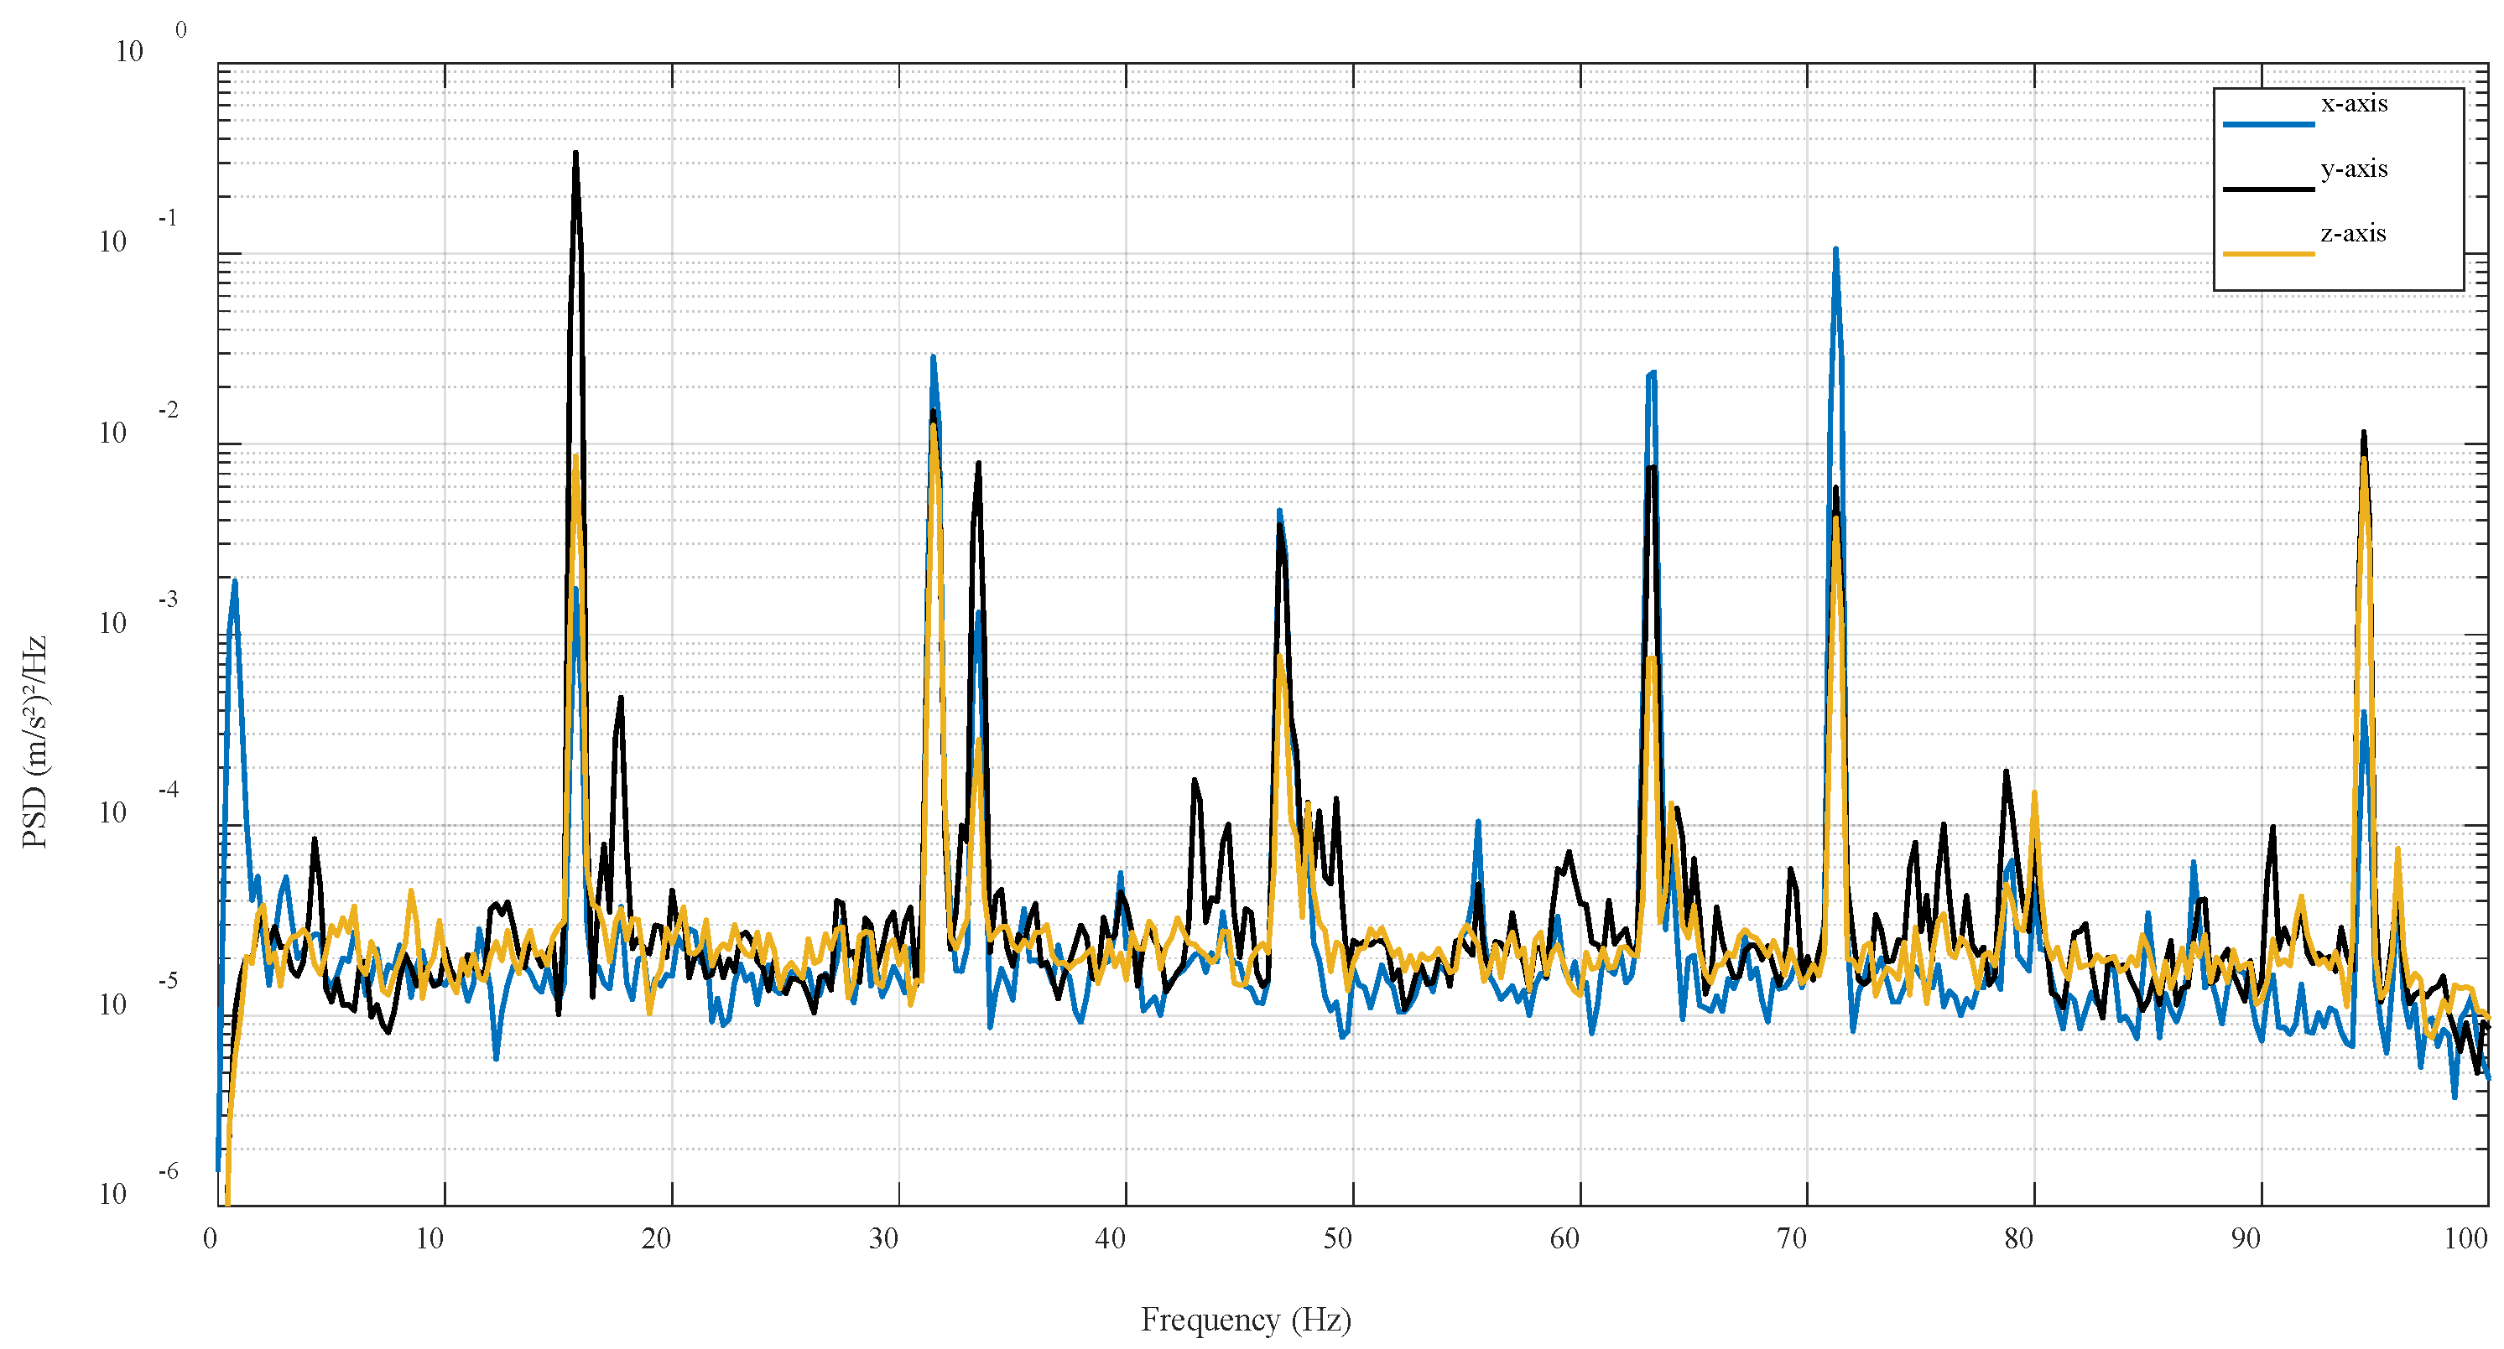2504x1349 pixels.
Task: Select the Frequency (Hz) axis title
Action: pos(1245,1320)
